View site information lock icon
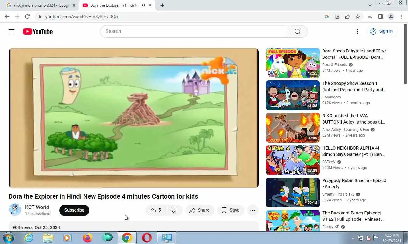 (40, 17)
